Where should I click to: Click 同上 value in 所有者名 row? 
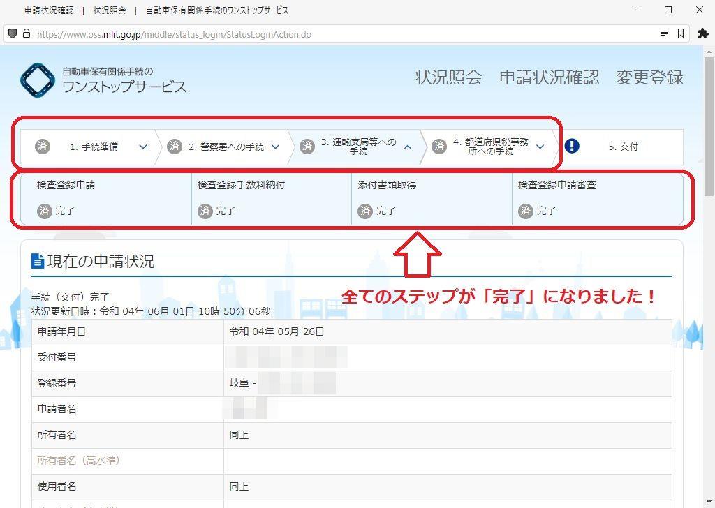point(239,435)
